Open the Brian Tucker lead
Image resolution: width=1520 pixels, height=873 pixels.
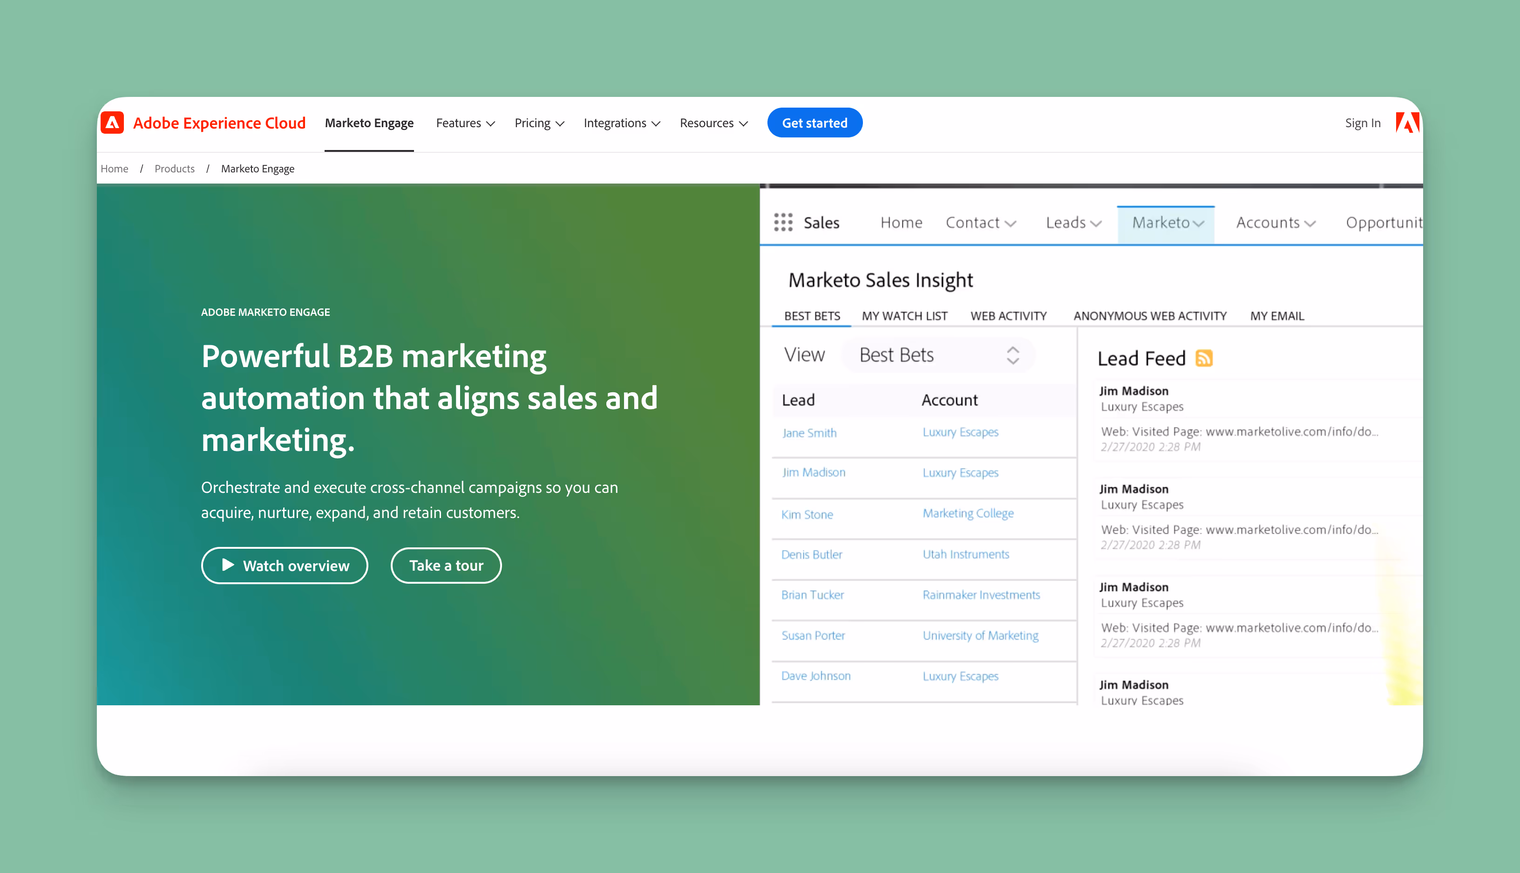coord(812,594)
